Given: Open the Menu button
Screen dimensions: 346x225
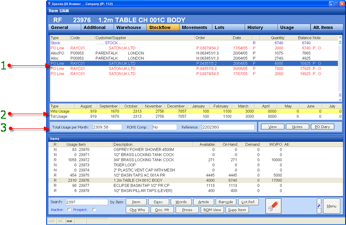Looking at the screenshot, I should pyautogui.click(x=331, y=206).
